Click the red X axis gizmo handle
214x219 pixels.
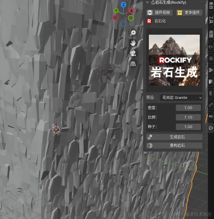tap(131, 11)
